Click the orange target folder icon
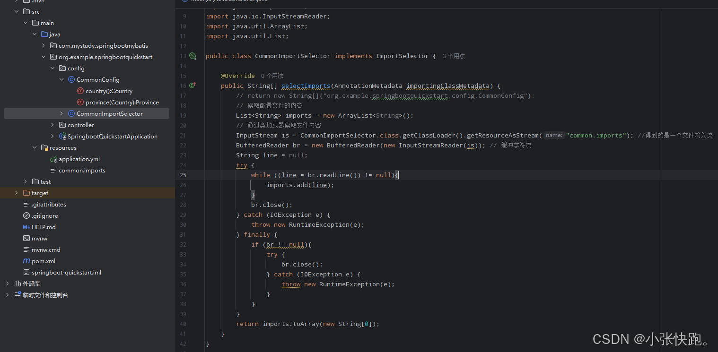This screenshot has height=352, width=718. pyautogui.click(x=26, y=193)
